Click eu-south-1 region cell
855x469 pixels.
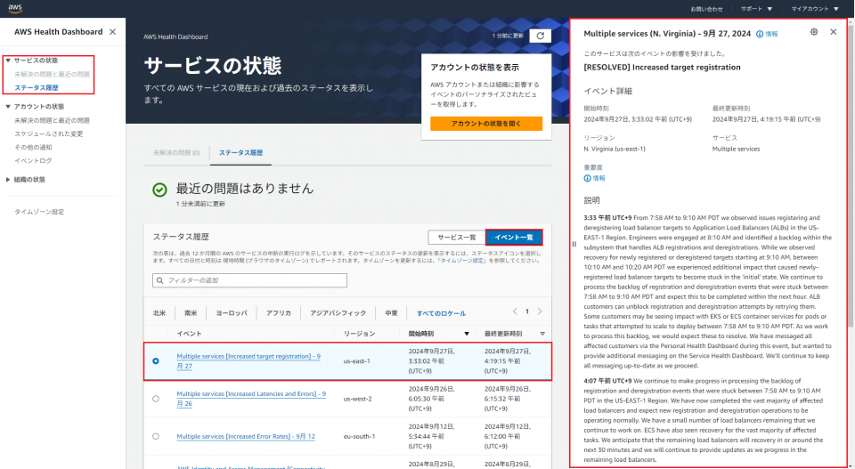[359, 436]
